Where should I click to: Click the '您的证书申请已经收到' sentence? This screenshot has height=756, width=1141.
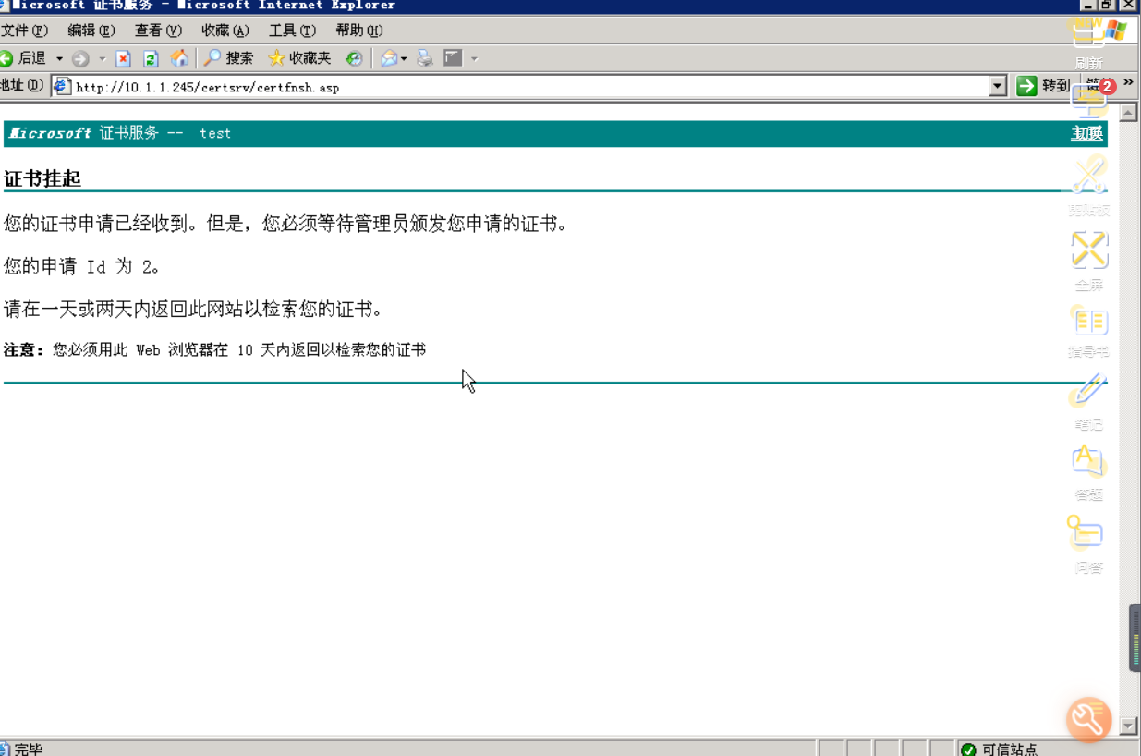tap(285, 225)
